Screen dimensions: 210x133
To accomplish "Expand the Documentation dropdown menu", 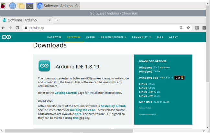I will tap(113, 37).
